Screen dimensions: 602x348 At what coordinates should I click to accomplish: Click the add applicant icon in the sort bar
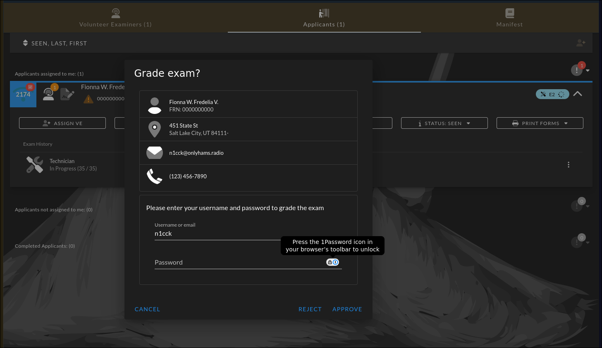coord(581,43)
